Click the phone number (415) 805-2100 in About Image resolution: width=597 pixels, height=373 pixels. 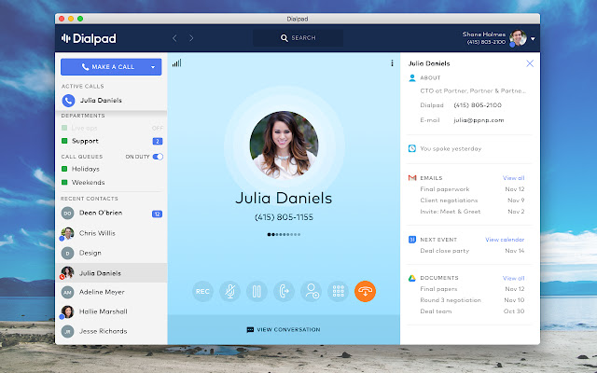coord(478,105)
